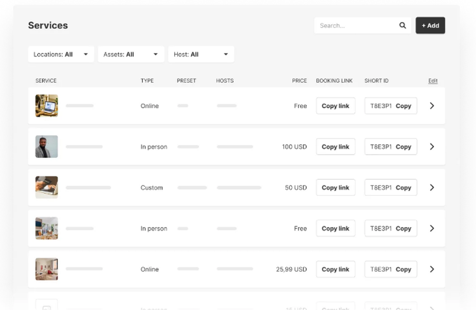Copy the booking link of the Custom service

[x=336, y=187]
